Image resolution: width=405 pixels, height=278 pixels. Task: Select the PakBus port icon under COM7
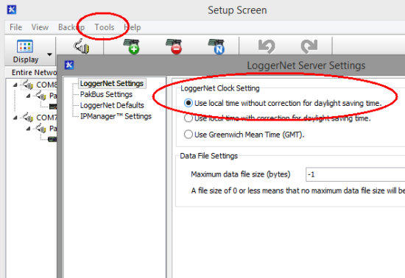coord(41,129)
